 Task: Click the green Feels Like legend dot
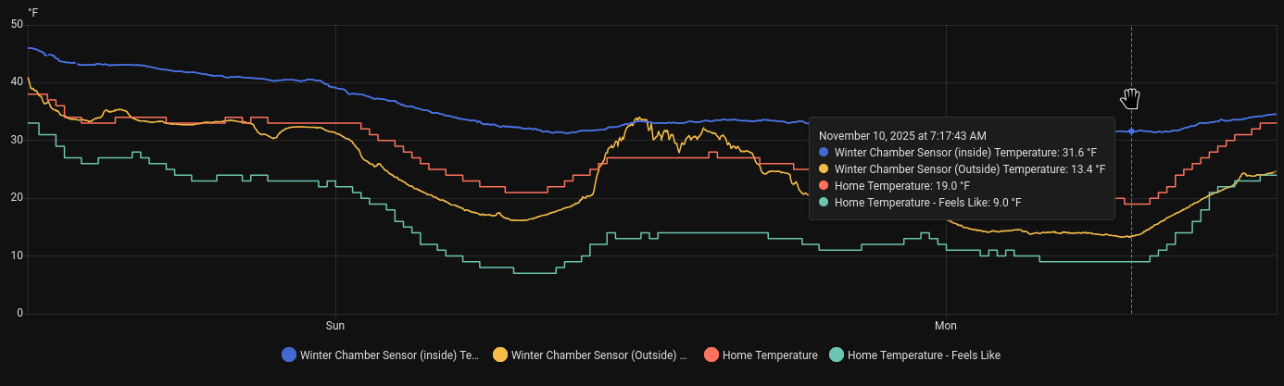837,355
